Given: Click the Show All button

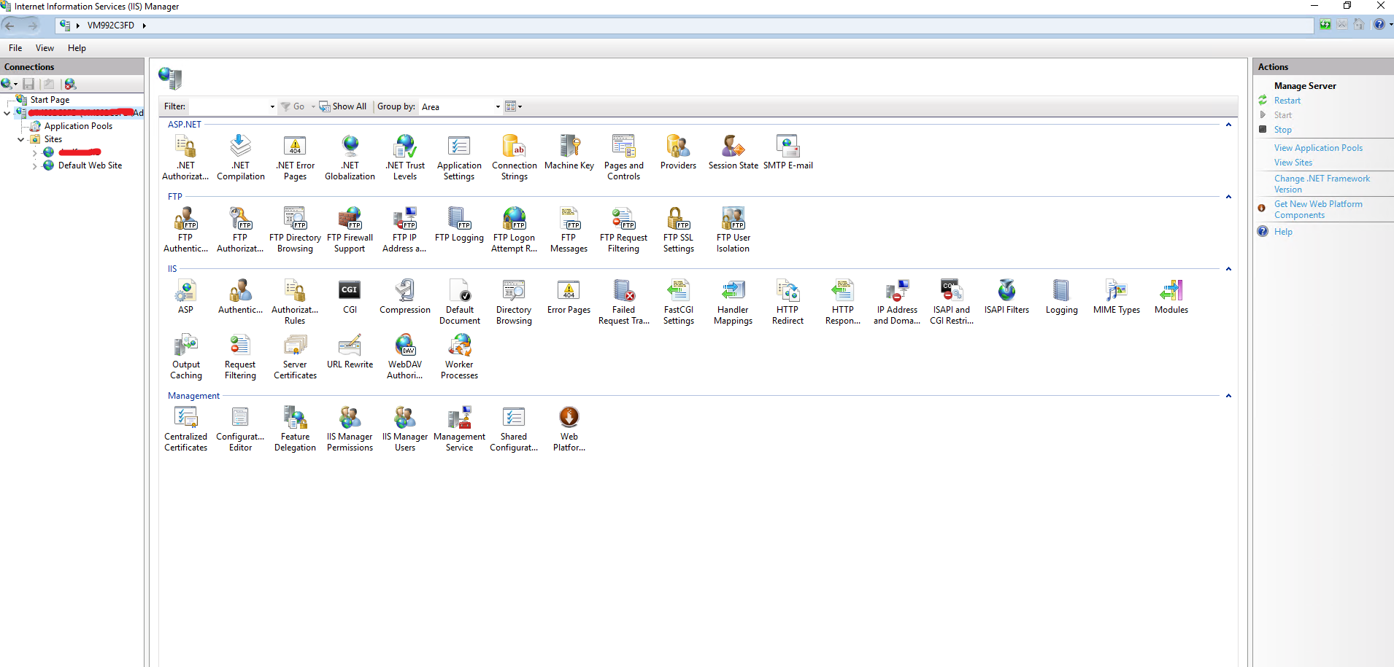Looking at the screenshot, I should (343, 106).
